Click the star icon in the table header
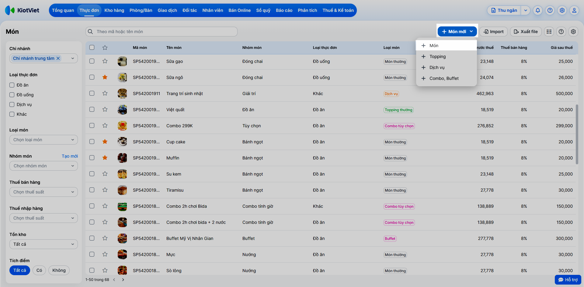 click(105, 47)
